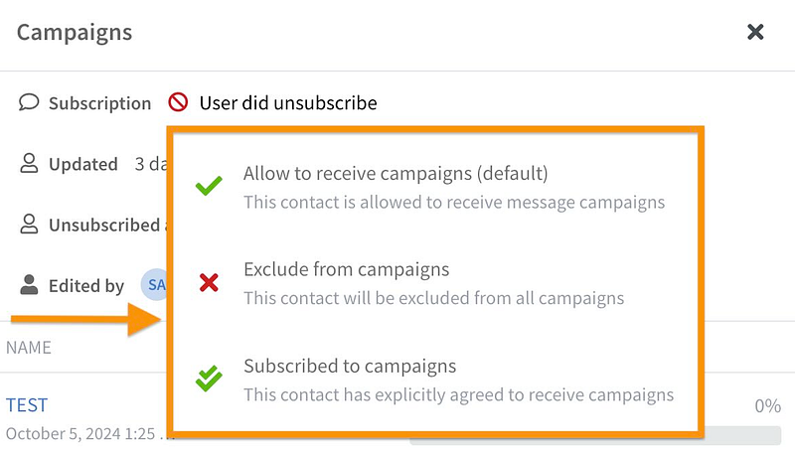Viewport: 795px width, 459px height.
Task: Close the Campaigns panel
Action: coord(755,32)
